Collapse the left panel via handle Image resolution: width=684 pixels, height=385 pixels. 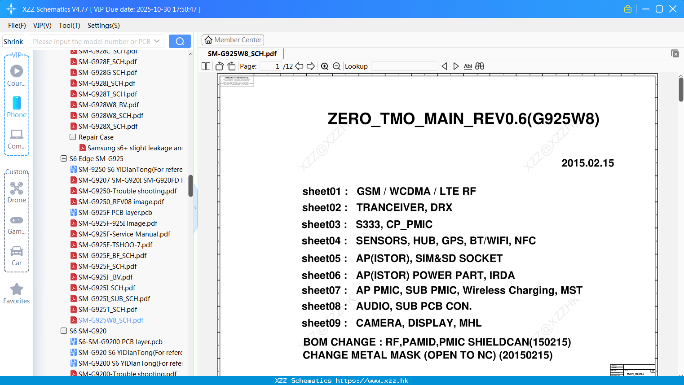195,208
